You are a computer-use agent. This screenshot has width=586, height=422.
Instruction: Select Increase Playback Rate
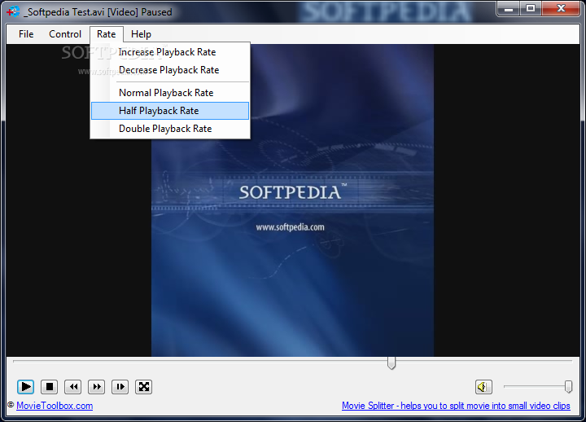pyautogui.click(x=170, y=52)
